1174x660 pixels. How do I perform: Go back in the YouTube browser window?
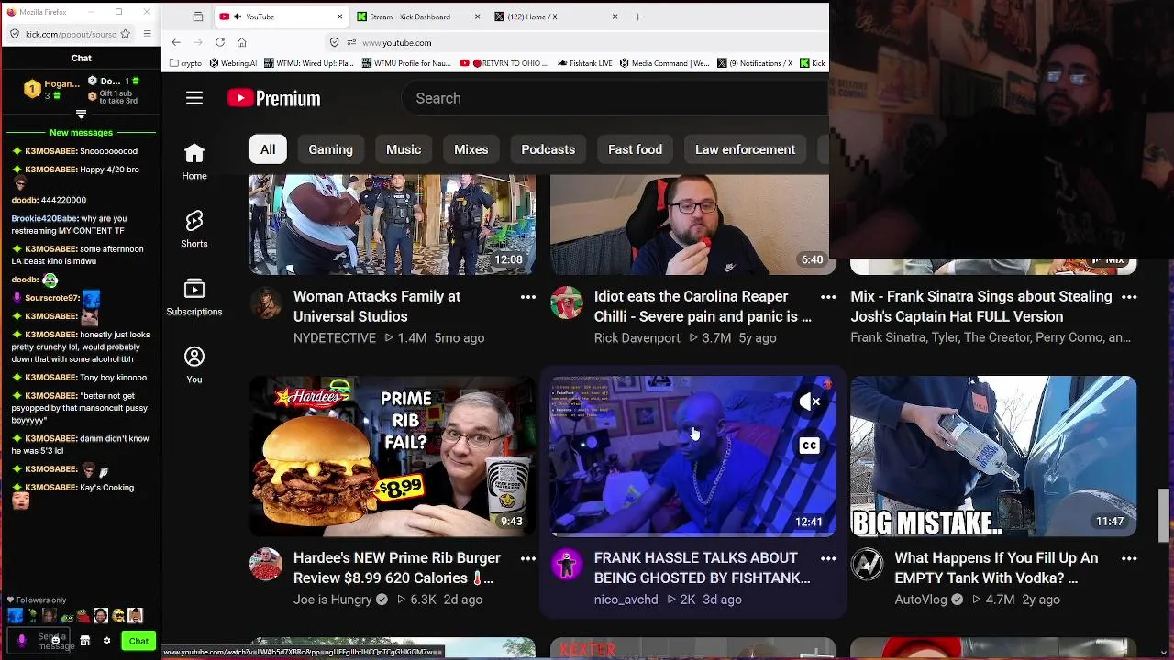coord(176,42)
